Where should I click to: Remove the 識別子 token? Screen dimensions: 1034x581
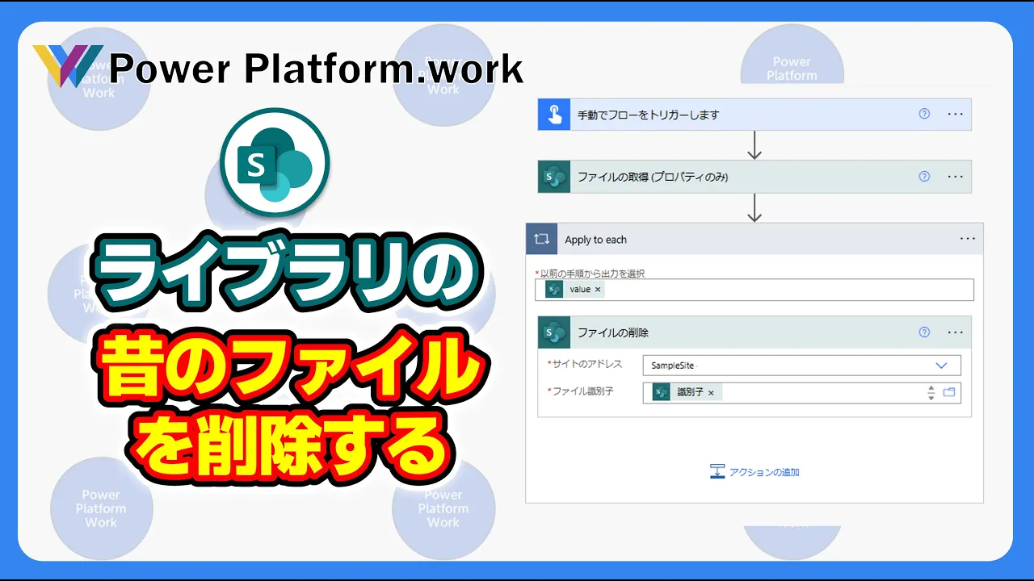[x=711, y=393]
